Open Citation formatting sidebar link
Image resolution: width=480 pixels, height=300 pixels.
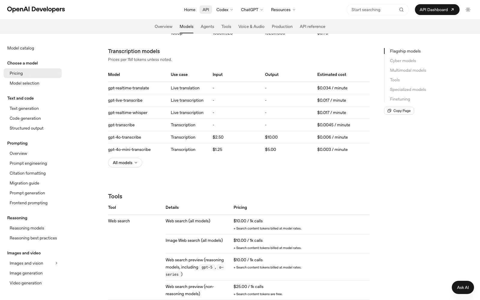point(28,173)
